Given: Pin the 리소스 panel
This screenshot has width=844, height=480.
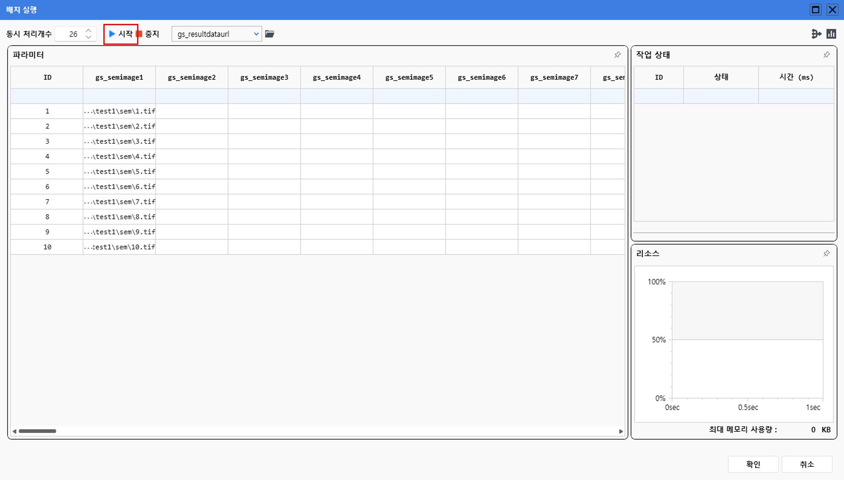Looking at the screenshot, I should click(826, 253).
